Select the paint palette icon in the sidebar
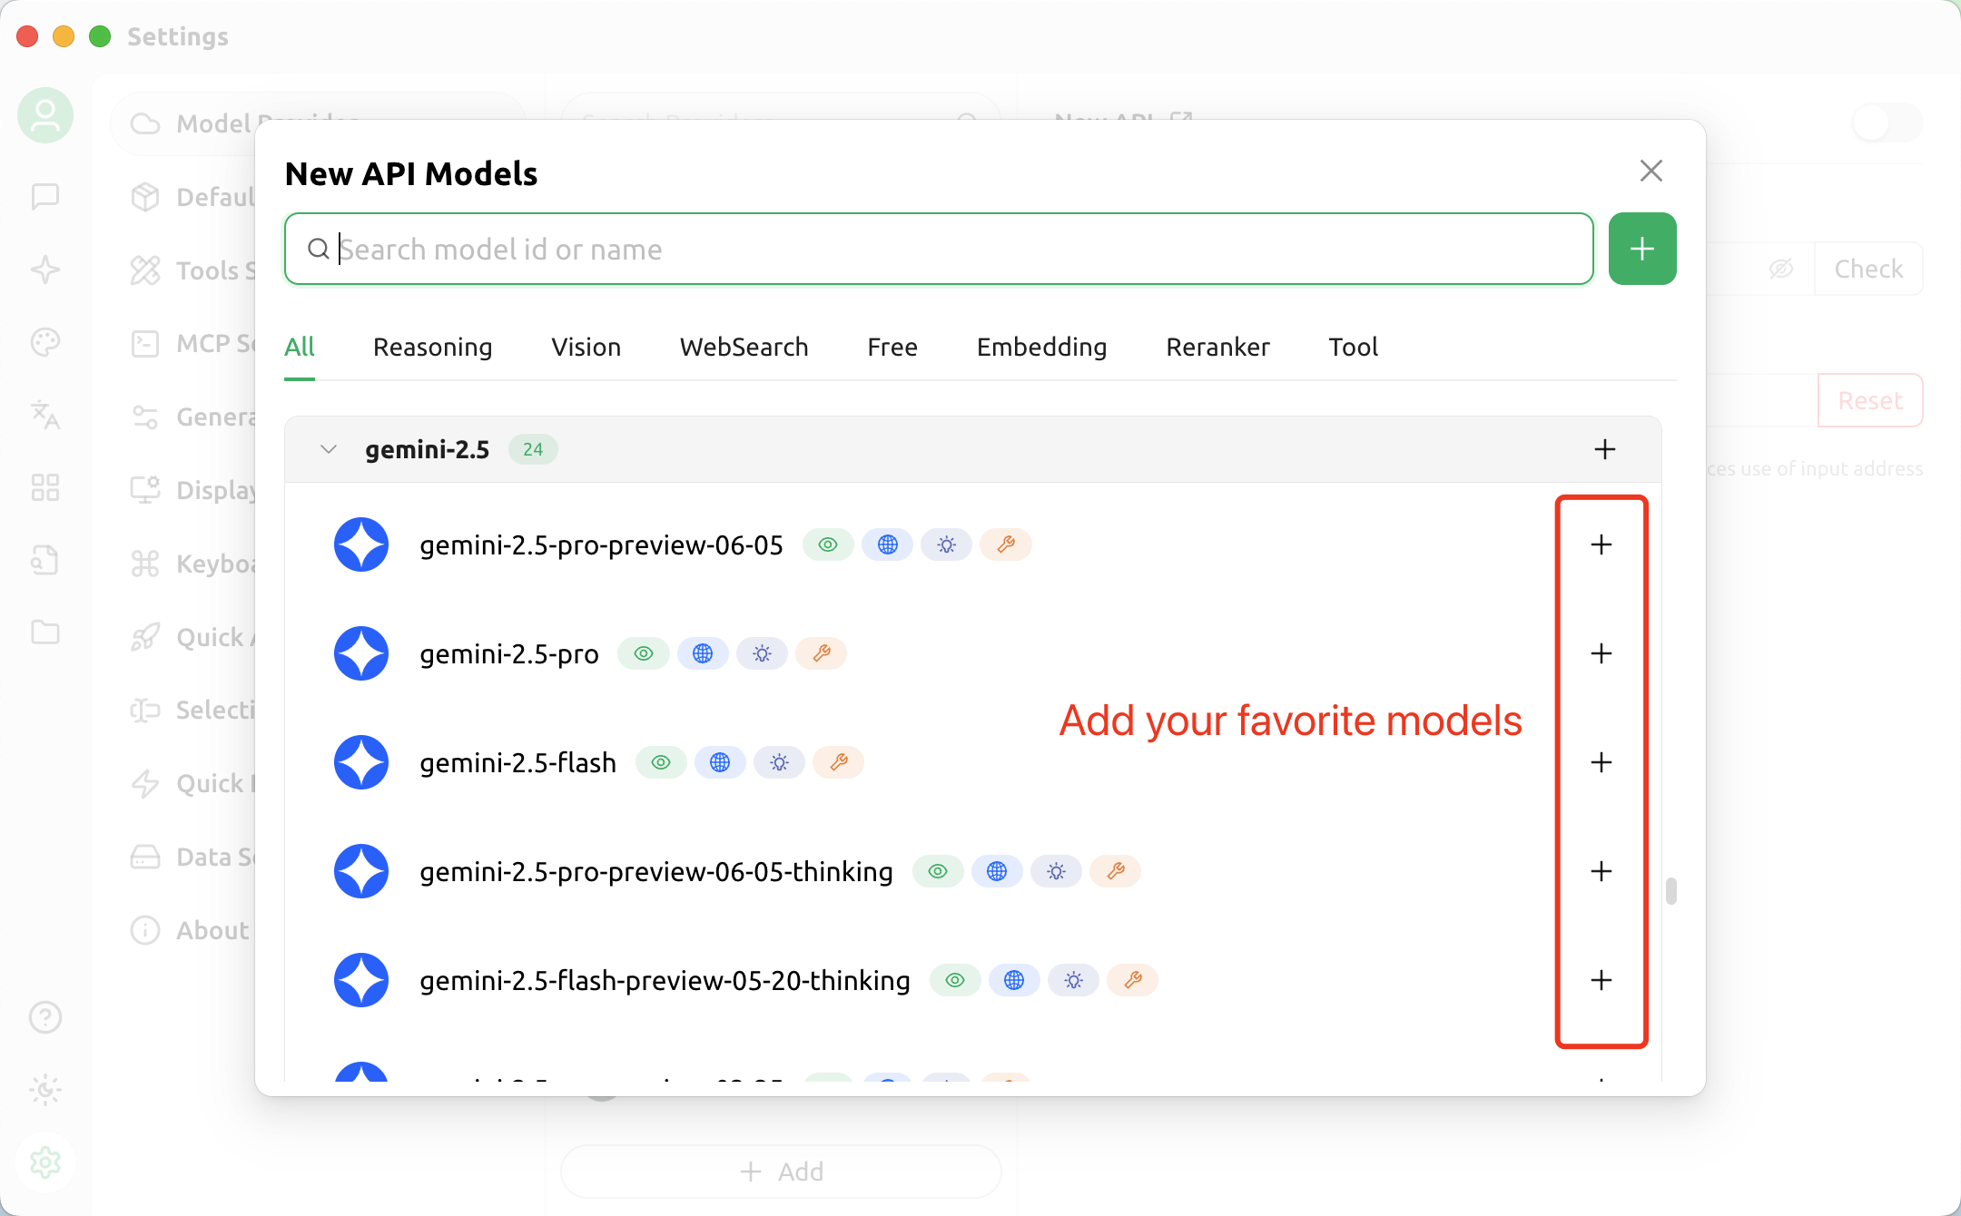The image size is (1961, 1216). [45, 342]
